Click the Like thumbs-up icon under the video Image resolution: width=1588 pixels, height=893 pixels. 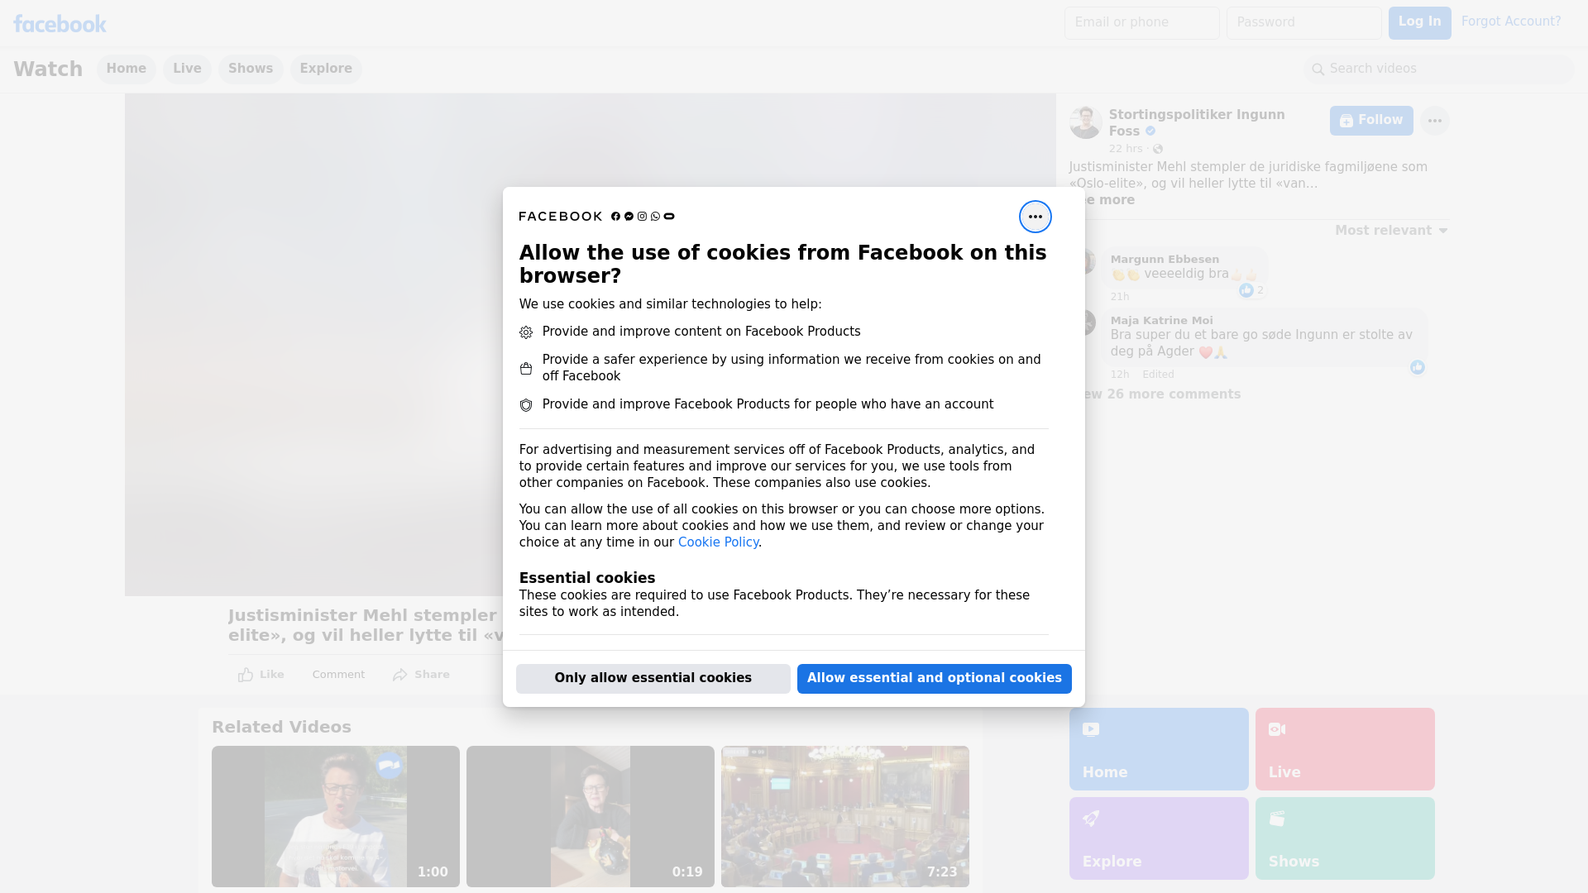pyautogui.click(x=246, y=675)
